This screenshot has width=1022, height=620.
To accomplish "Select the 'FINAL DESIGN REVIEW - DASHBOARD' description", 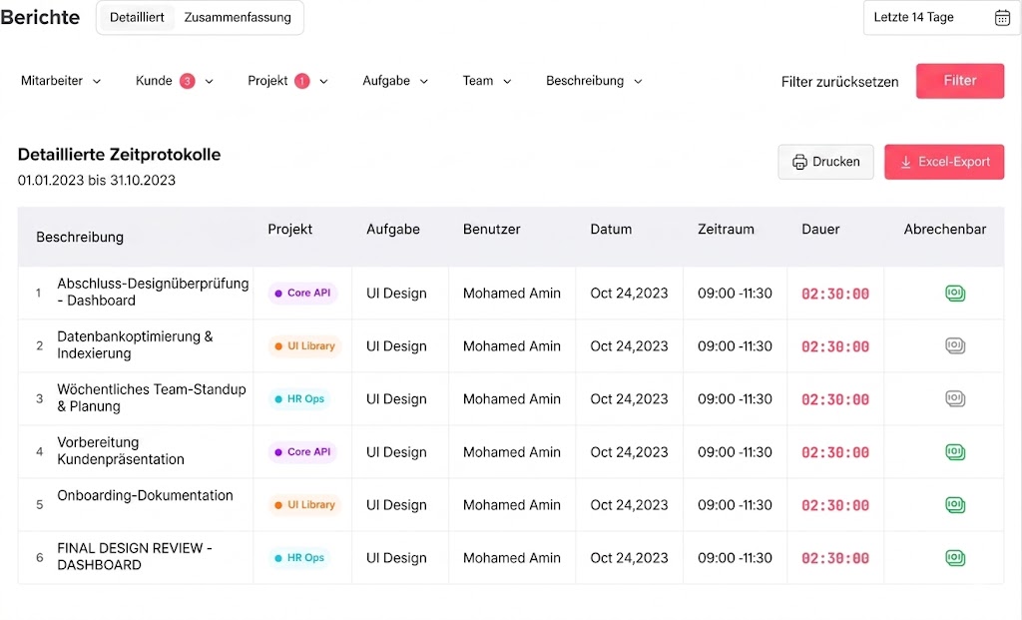I will pyautogui.click(x=135, y=556).
